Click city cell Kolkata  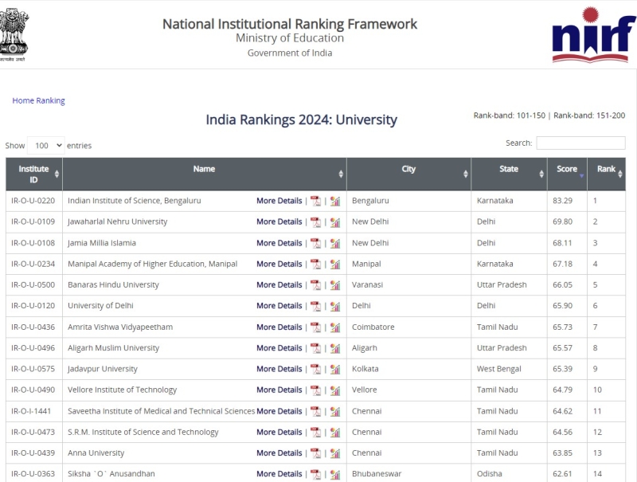365,369
